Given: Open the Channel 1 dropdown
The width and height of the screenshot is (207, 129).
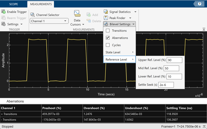Looking at the screenshot, I should click(49, 21).
